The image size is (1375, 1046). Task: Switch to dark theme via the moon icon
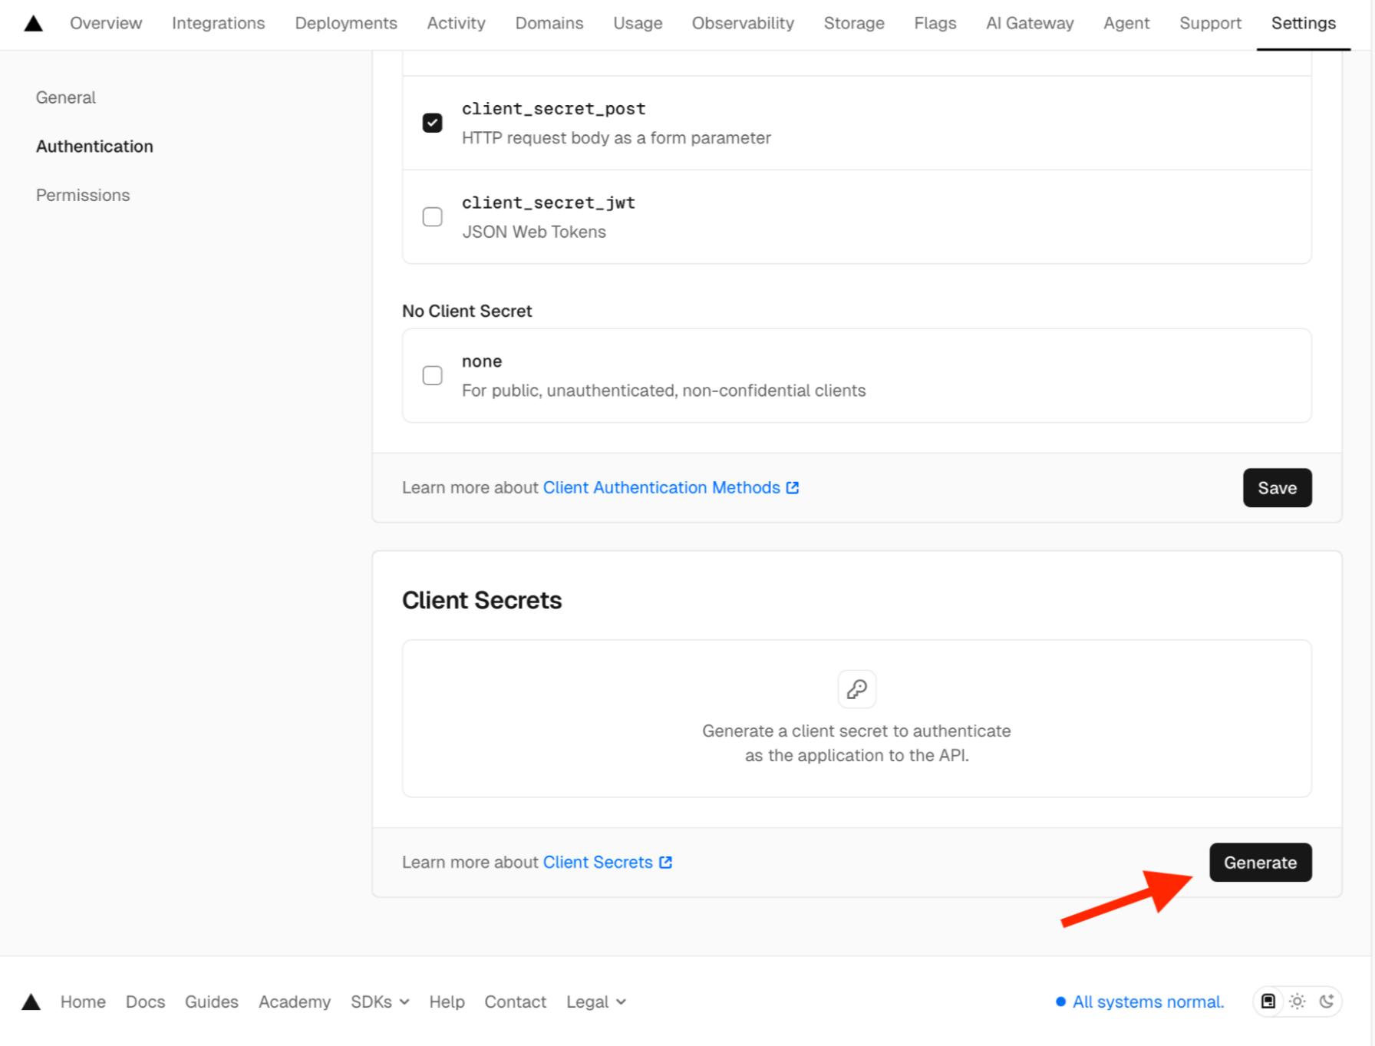coord(1327,1001)
